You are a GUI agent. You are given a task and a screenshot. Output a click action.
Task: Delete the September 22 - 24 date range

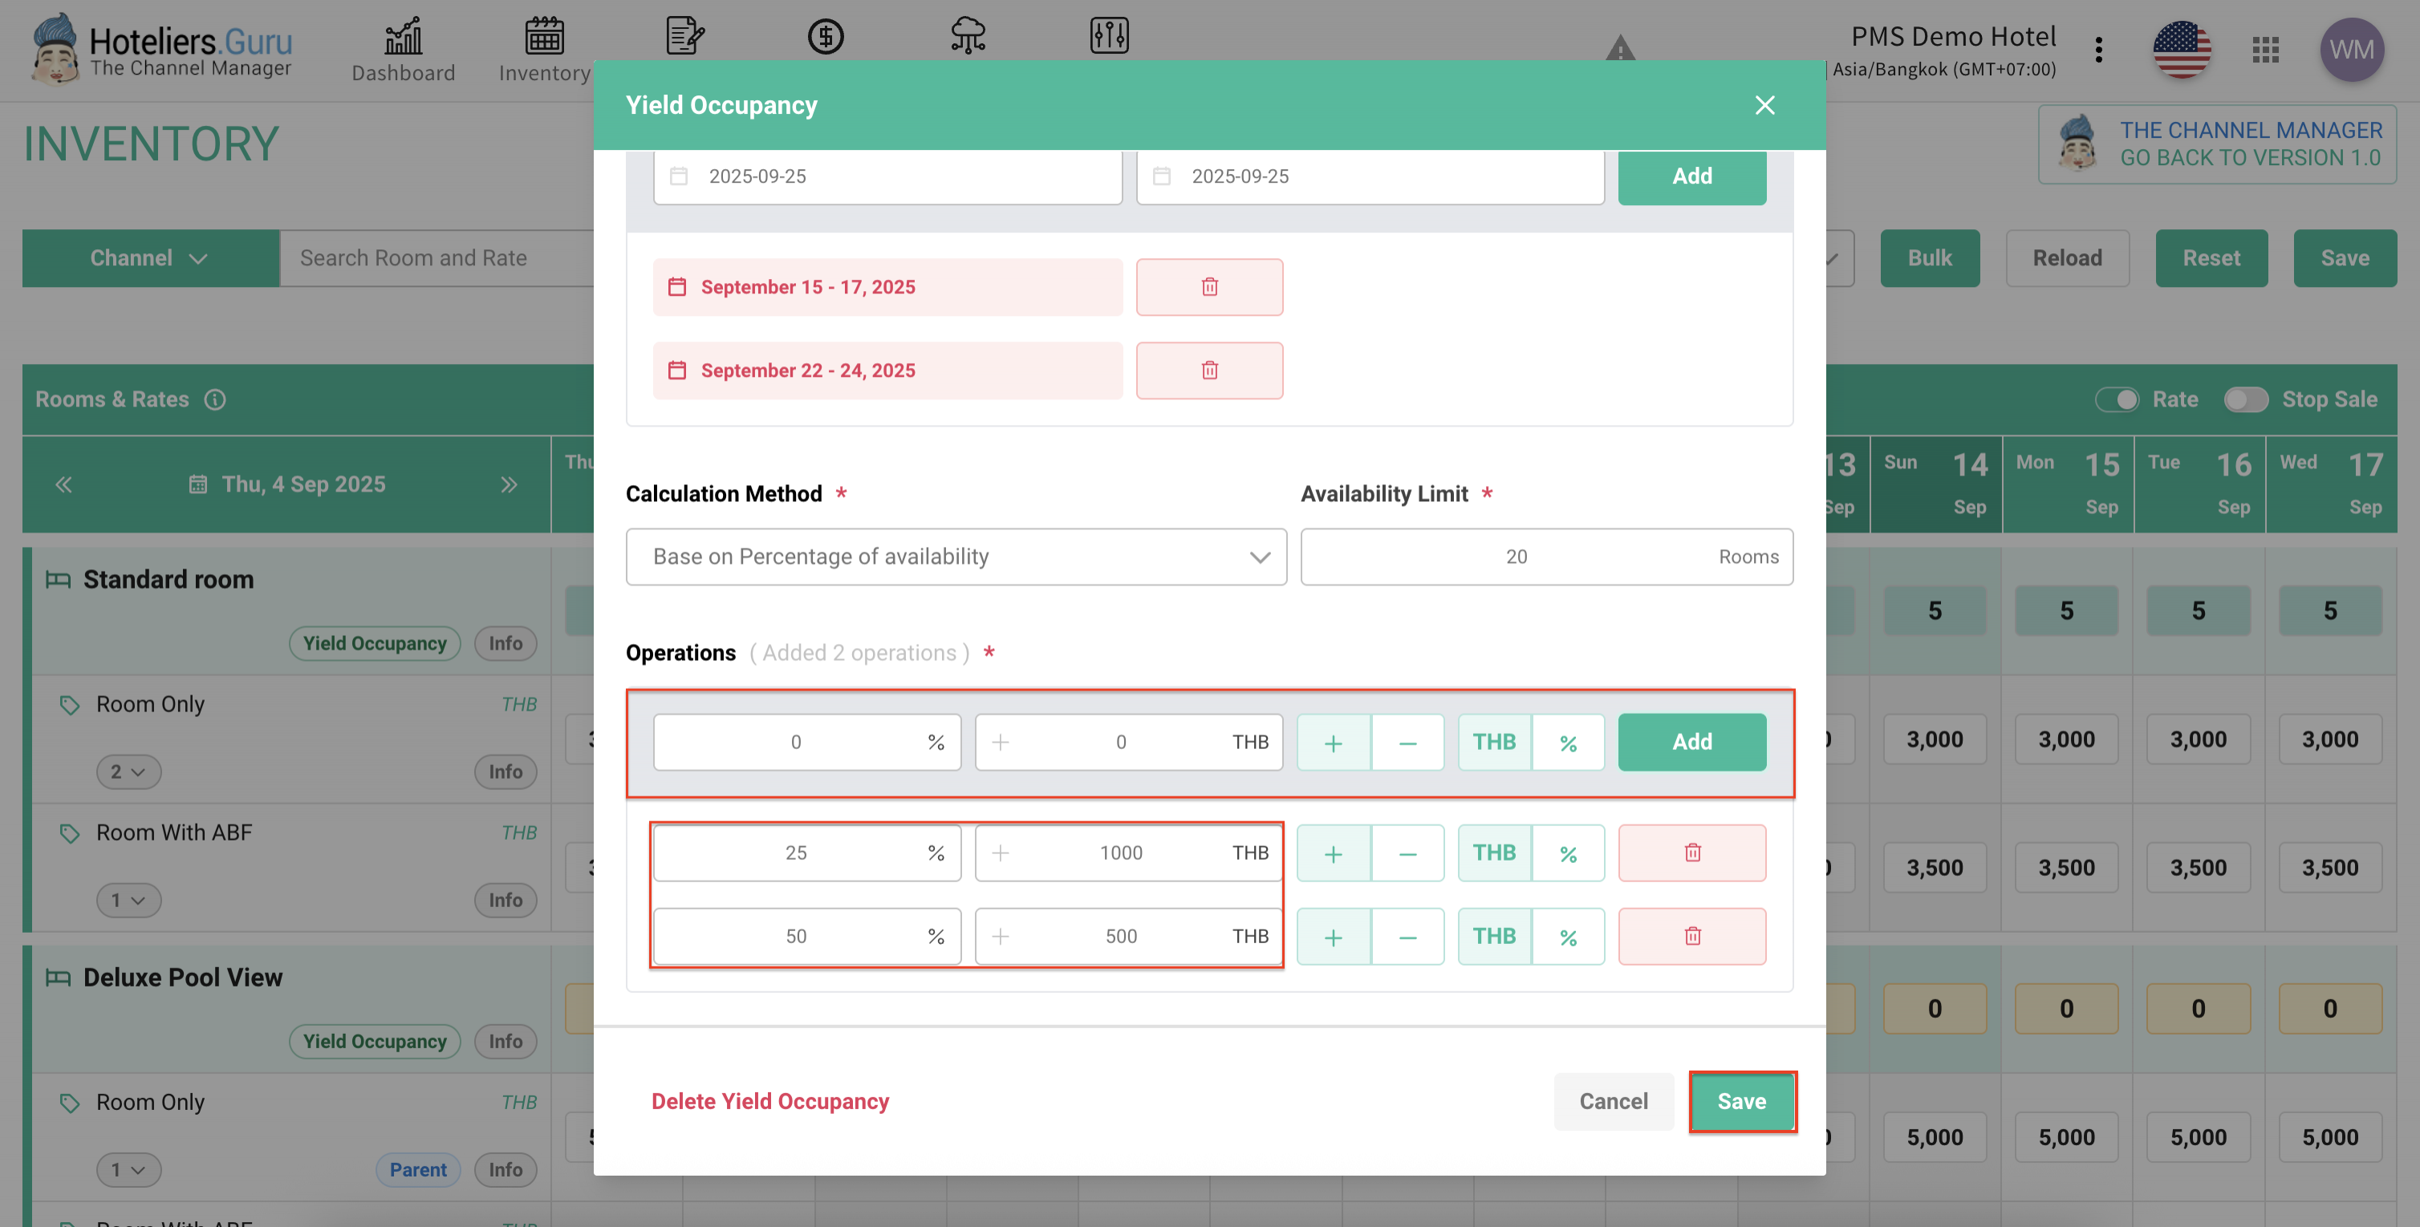[1209, 371]
